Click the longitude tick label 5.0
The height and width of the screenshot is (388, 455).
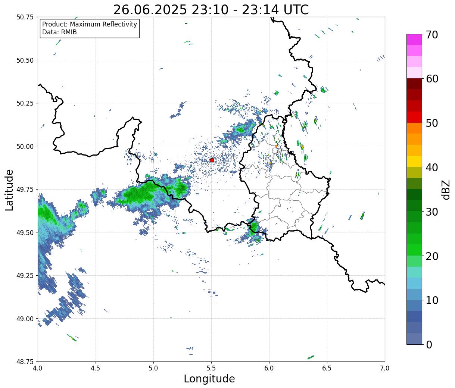point(153,368)
